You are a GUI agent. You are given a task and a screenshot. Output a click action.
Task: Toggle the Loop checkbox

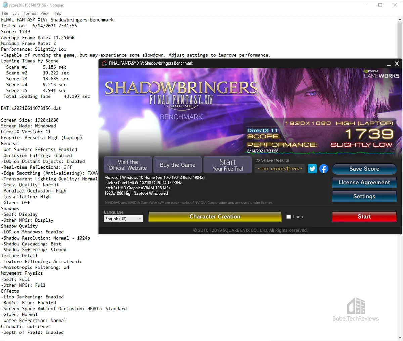coord(288,217)
